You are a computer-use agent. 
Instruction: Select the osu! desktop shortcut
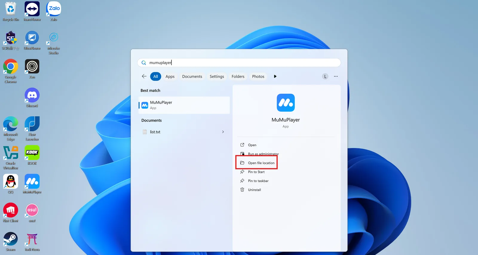pos(32,213)
